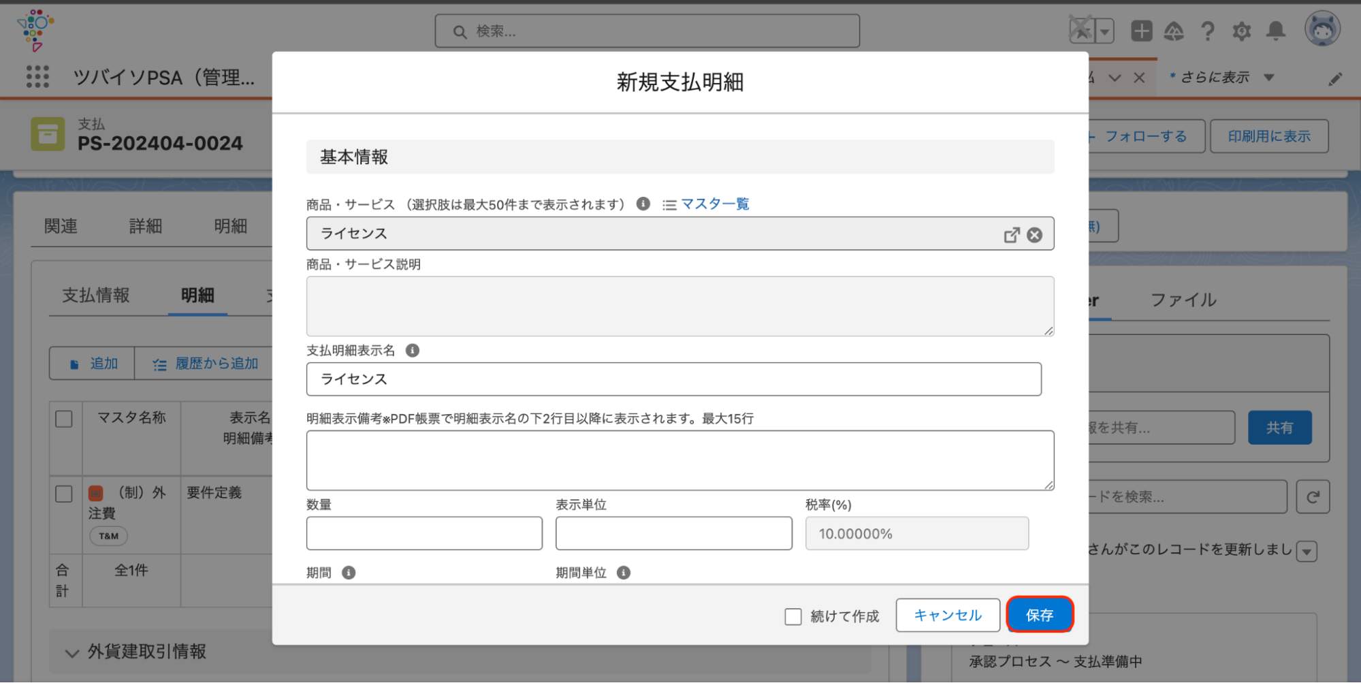Open the favorites list dropdown arrow
Image resolution: width=1361 pixels, height=683 pixels.
1105,31
